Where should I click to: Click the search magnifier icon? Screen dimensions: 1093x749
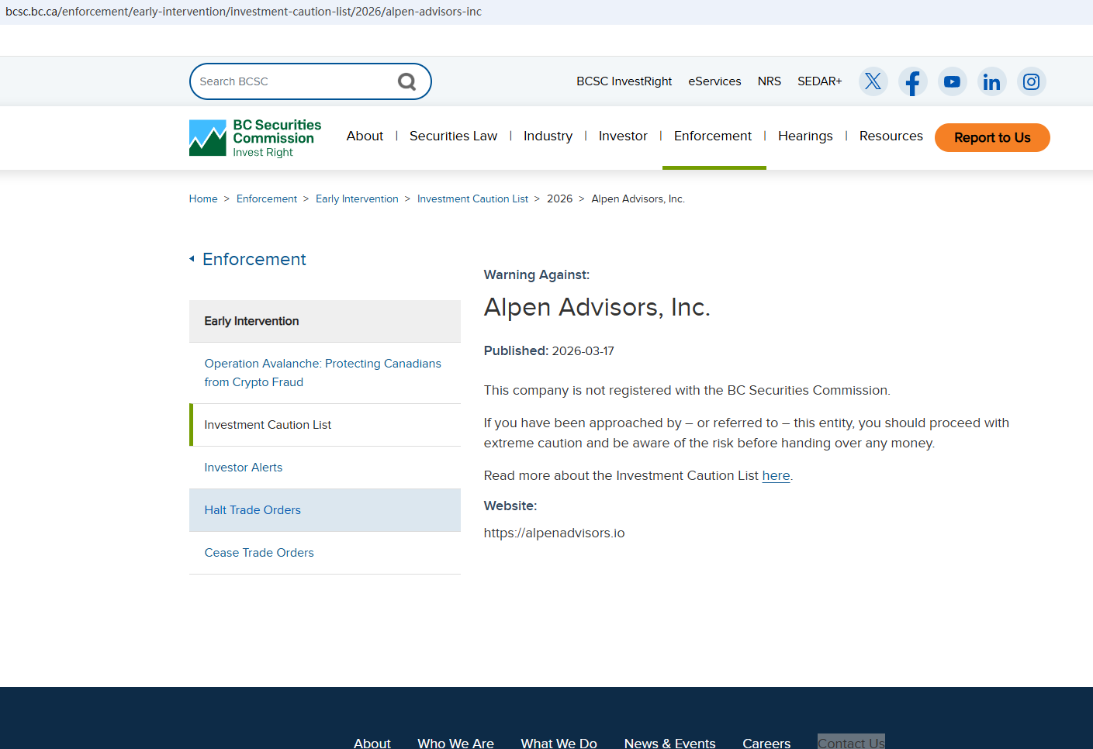pyautogui.click(x=406, y=81)
